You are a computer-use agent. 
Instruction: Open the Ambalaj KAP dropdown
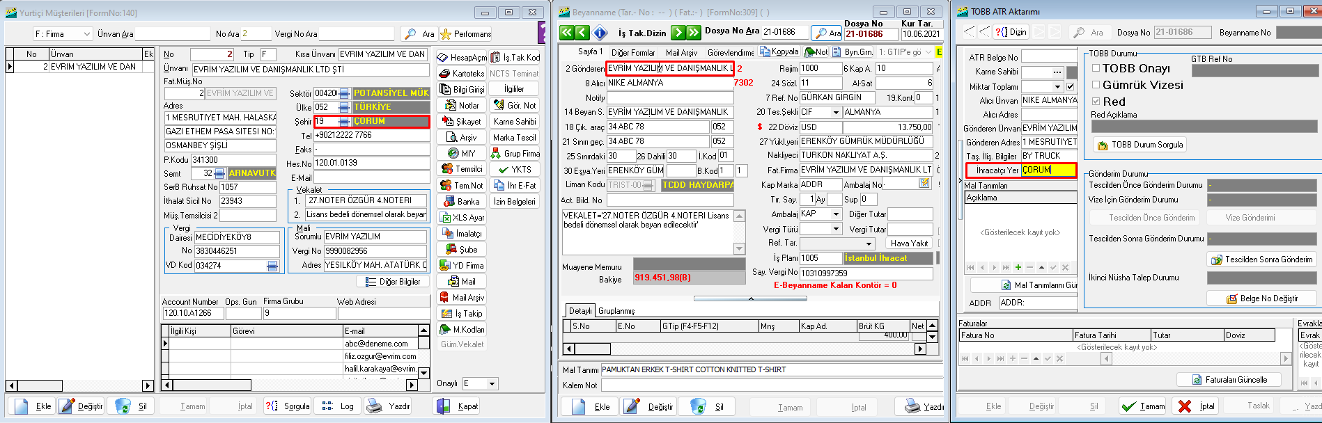click(x=836, y=214)
